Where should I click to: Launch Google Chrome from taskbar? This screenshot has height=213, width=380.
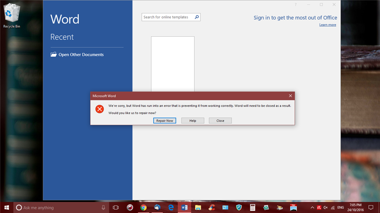[144, 207]
